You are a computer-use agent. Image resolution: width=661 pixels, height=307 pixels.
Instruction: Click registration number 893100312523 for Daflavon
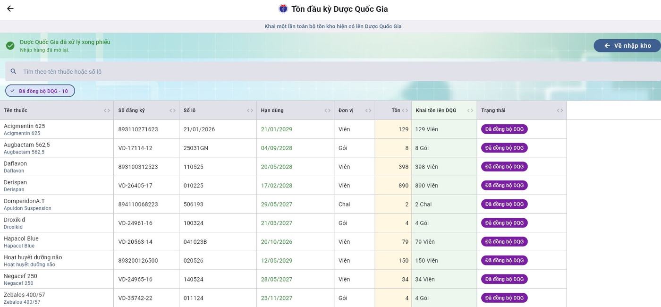click(x=138, y=167)
